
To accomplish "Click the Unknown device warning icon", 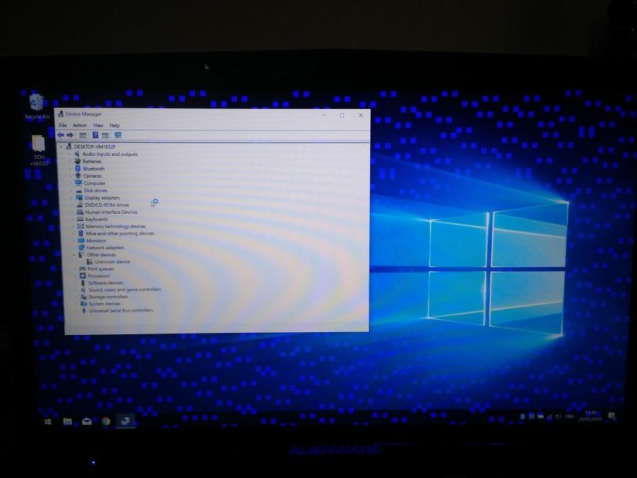I will pos(90,261).
